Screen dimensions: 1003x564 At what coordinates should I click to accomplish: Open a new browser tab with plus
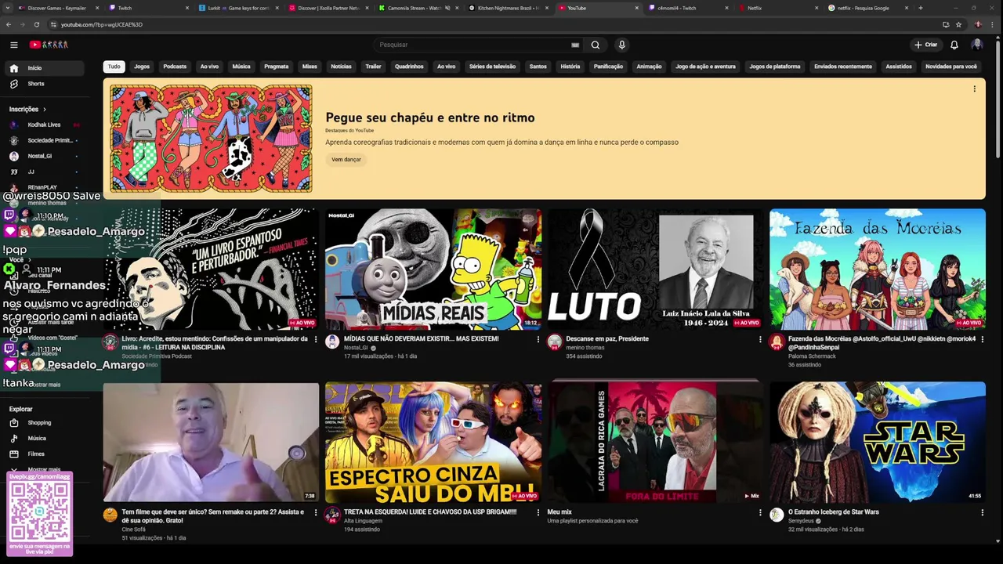[920, 8]
